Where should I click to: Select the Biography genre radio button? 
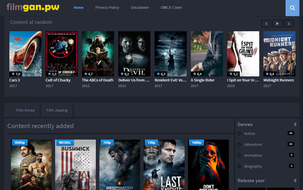[239, 166]
